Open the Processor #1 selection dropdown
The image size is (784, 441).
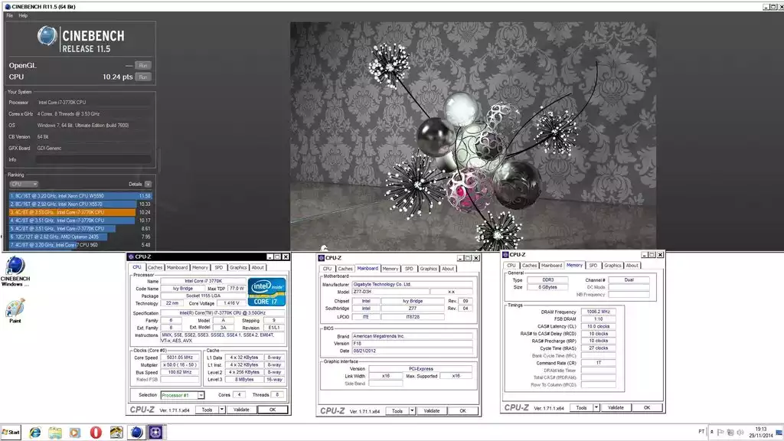(x=182, y=395)
